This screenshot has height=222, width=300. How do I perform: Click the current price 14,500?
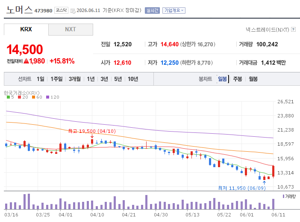click(25, 50)
